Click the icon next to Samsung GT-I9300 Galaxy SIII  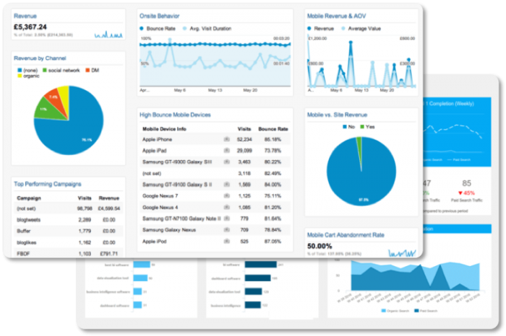(226, 162)
